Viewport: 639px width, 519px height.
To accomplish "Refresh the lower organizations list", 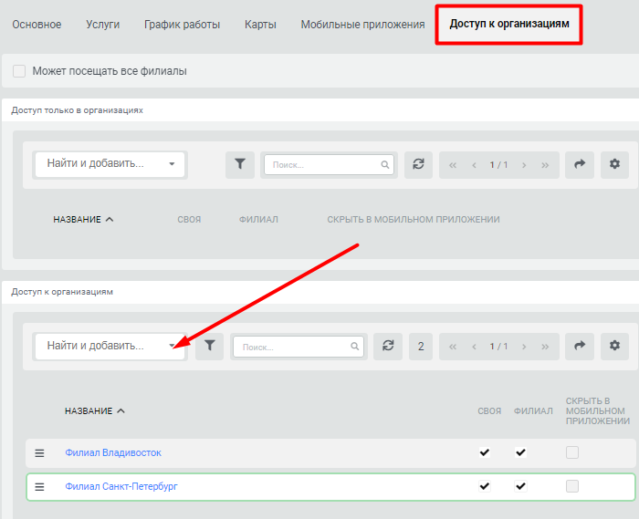I will coord(388,347).
